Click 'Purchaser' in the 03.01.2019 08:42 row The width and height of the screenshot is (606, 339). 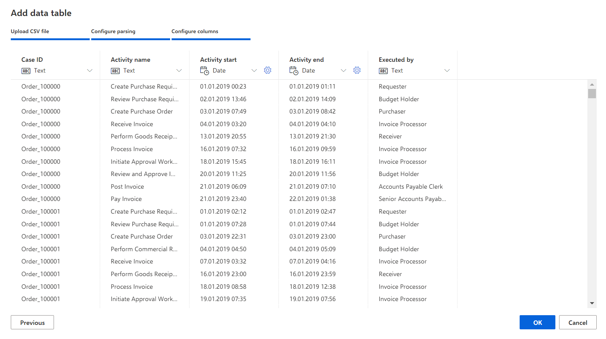click(392, 111)
